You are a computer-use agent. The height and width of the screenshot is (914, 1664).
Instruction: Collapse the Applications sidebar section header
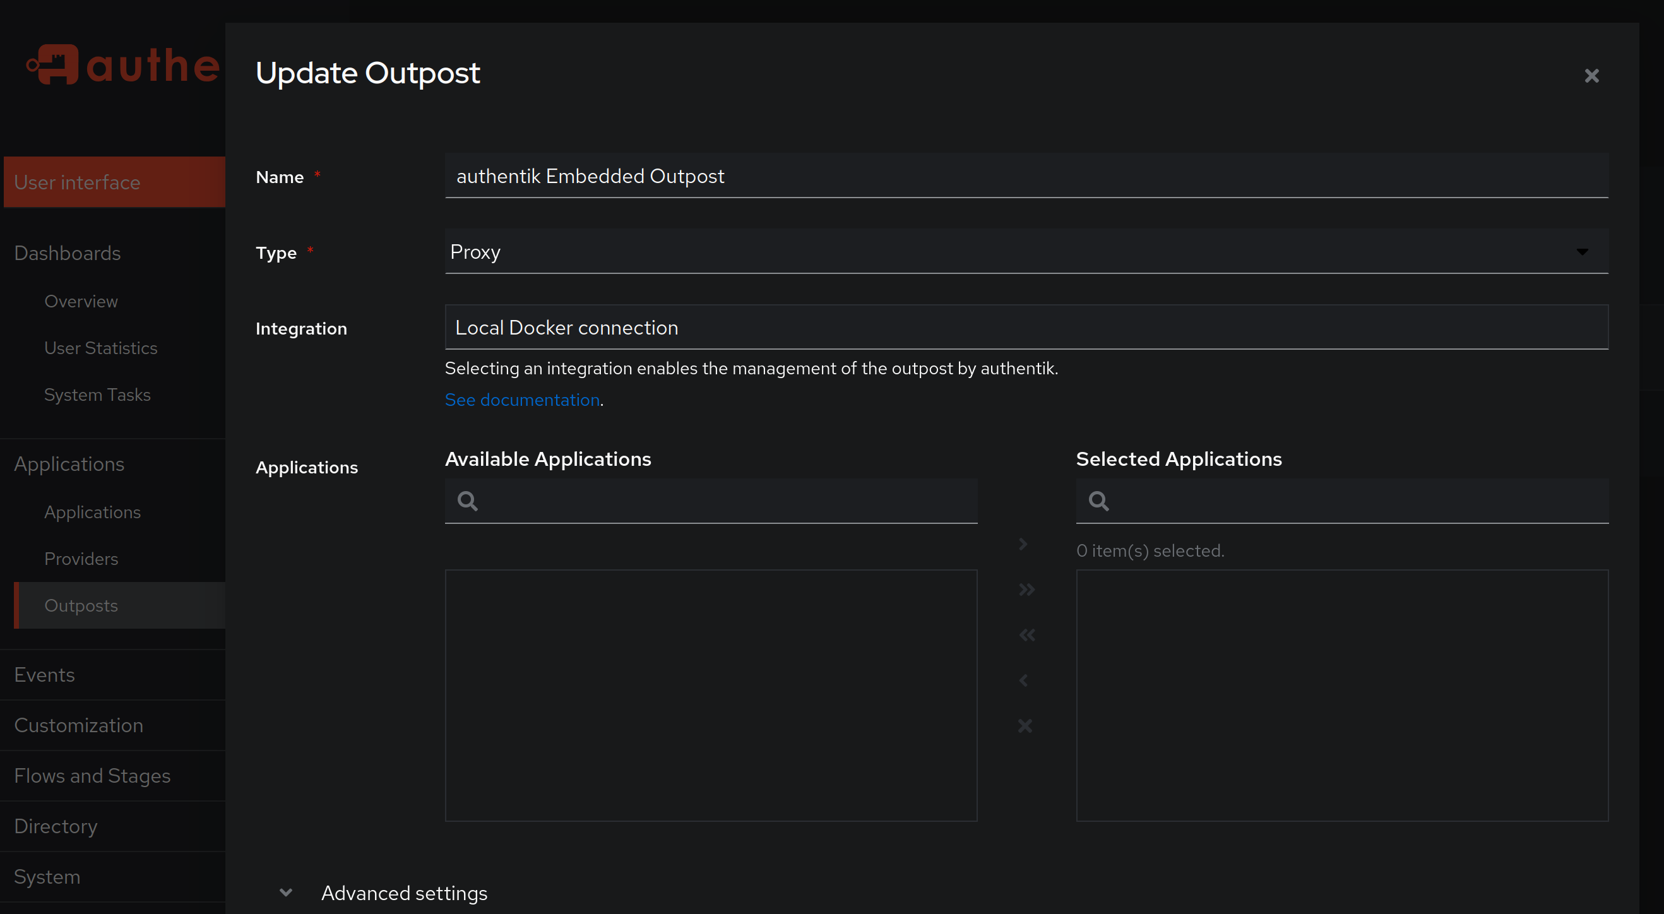point(69,464)
